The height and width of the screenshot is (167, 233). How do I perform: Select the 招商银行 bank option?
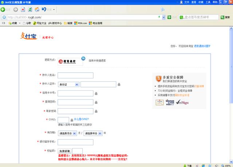(x=70, y=61)
